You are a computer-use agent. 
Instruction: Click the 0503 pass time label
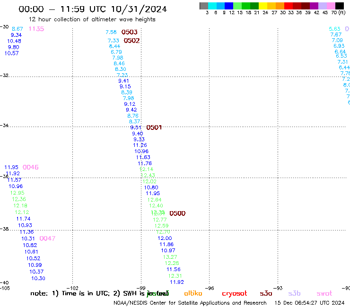(130, 32)
